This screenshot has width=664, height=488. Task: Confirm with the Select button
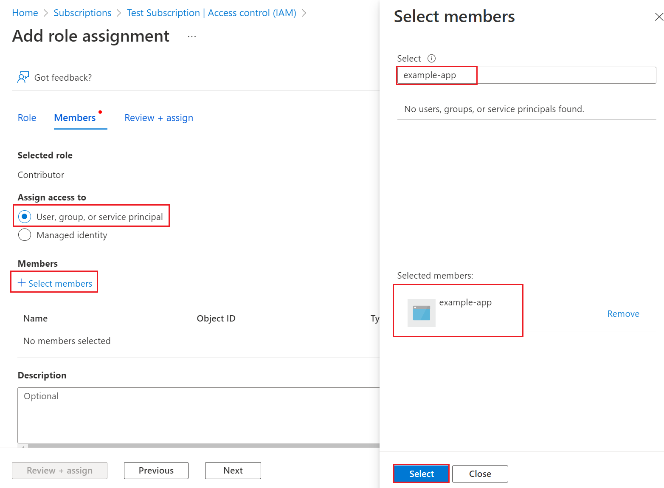coord(421,474)
